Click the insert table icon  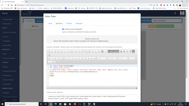click(90, 51)
